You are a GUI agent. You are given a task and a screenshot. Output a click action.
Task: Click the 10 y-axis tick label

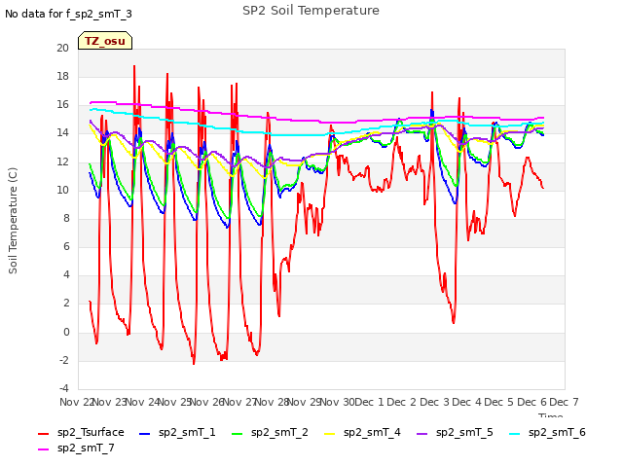[62, 190]
